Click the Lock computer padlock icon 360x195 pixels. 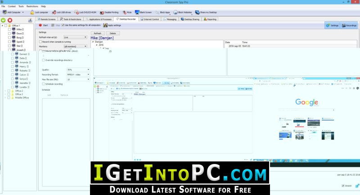pyautogui.click(x=32, y=12)
